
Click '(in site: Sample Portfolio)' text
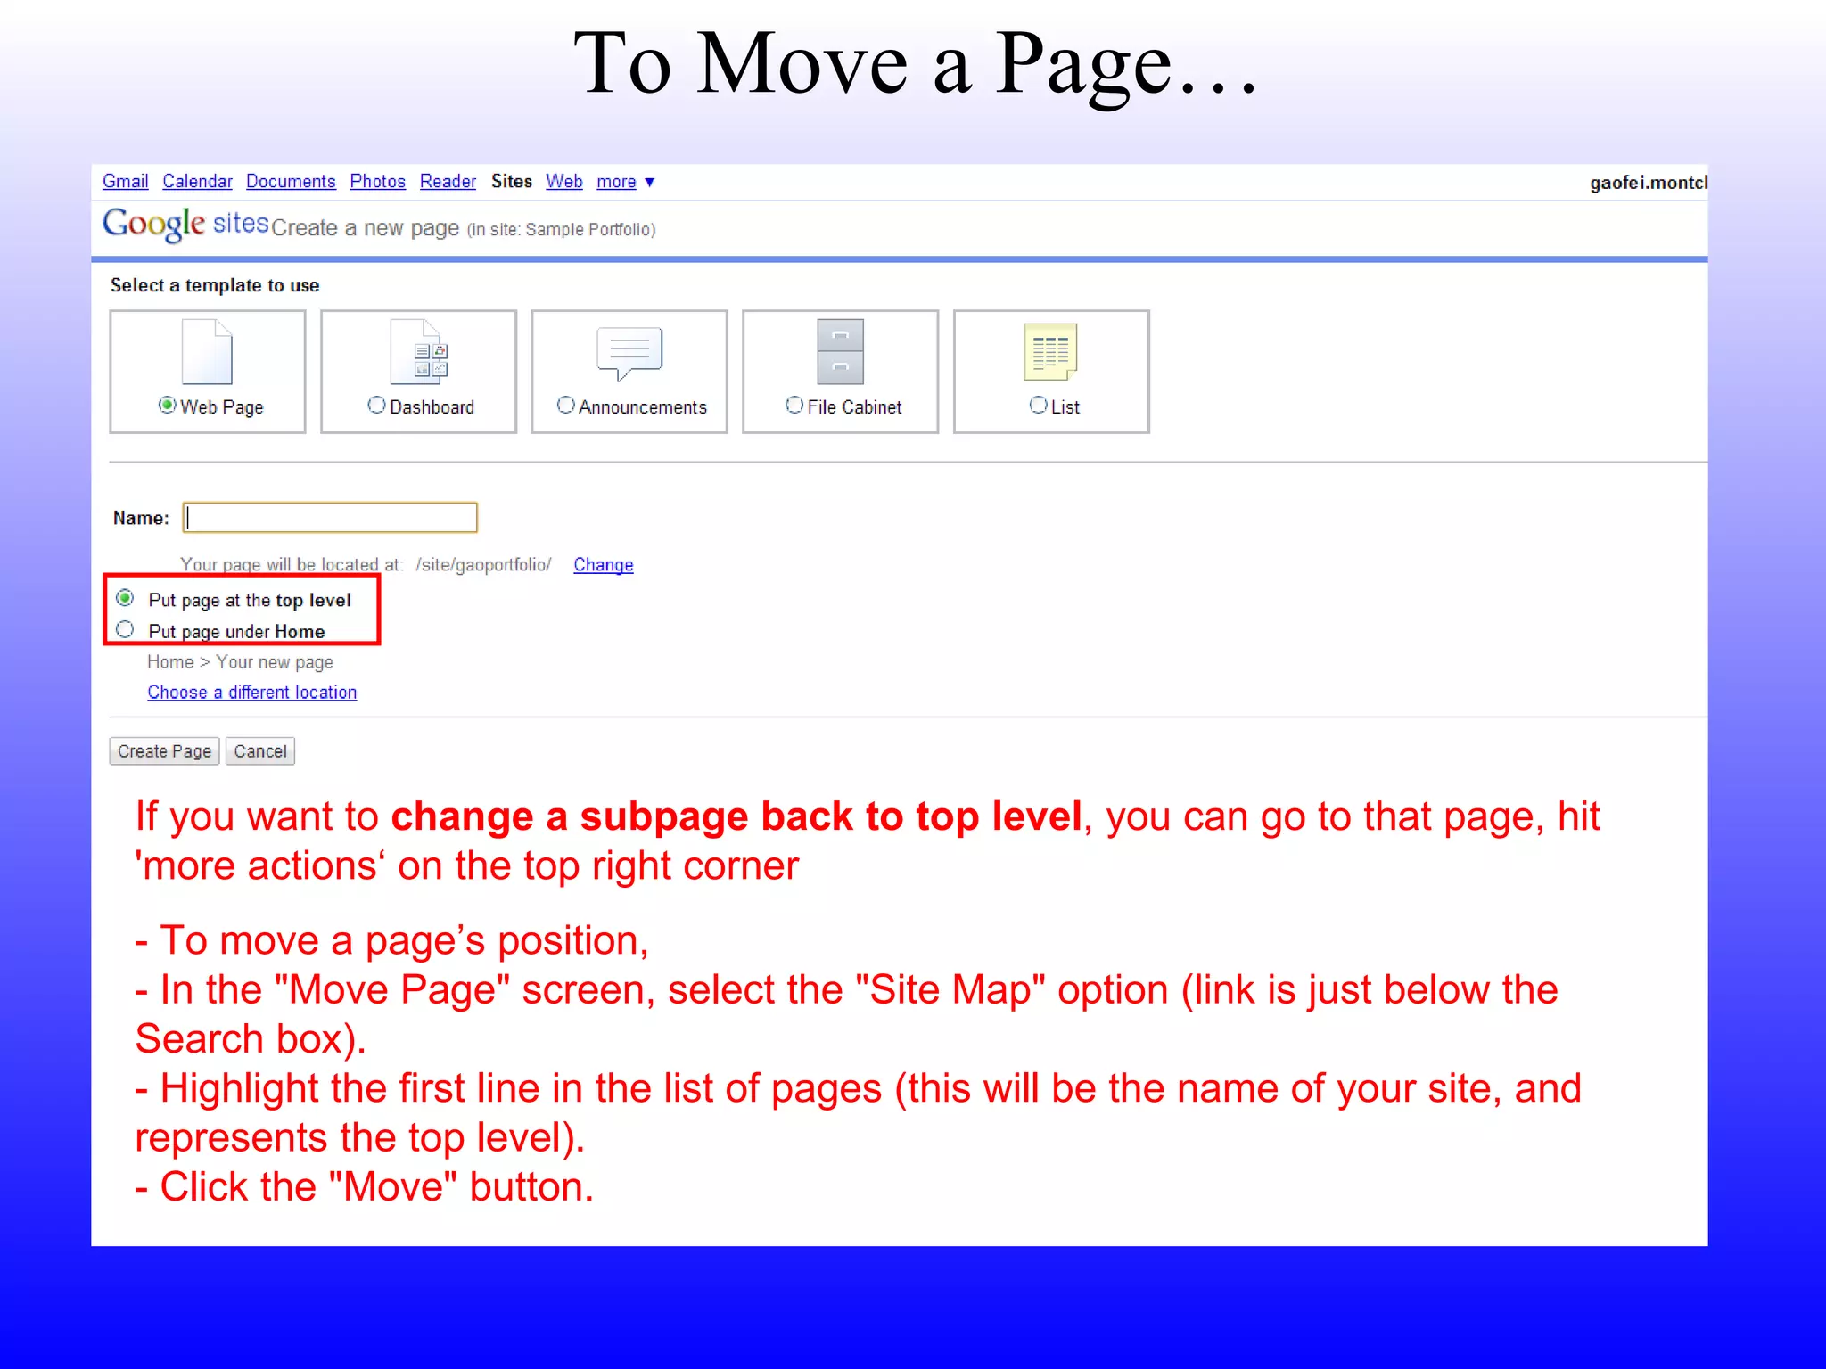pos(561,230)
